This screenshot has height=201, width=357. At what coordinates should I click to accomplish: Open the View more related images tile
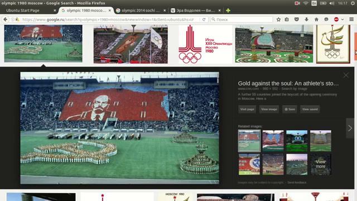pos(321,164)
